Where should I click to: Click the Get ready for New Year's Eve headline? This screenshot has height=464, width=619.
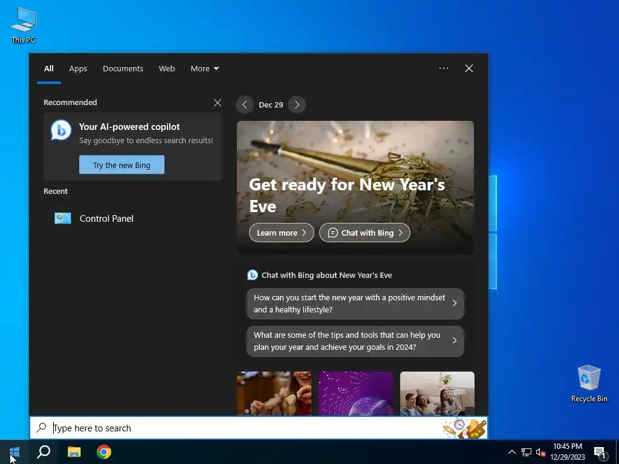click(x=347, y=195)
